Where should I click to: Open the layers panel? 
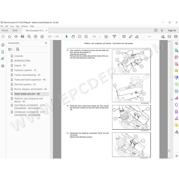[x=3, y=66]
